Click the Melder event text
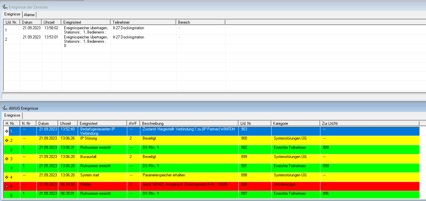Image resolution: width=426 pixels, height=201 pixels. coord(85,184)
